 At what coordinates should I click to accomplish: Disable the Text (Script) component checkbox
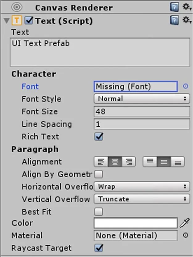pos(29,21)
